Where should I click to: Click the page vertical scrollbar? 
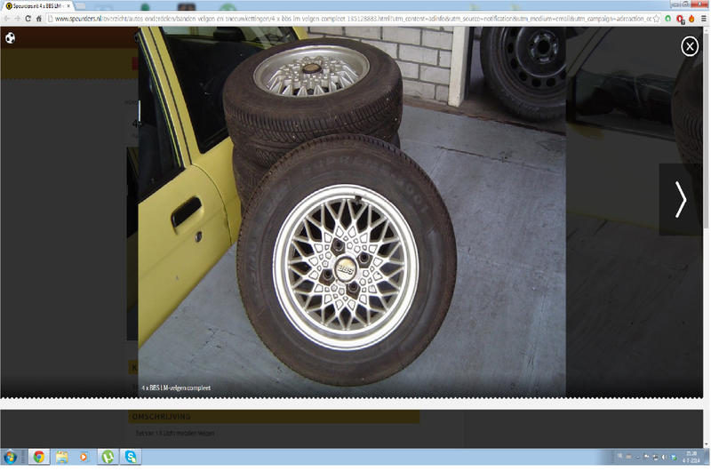pyautogui.click(x=707, y=235)
